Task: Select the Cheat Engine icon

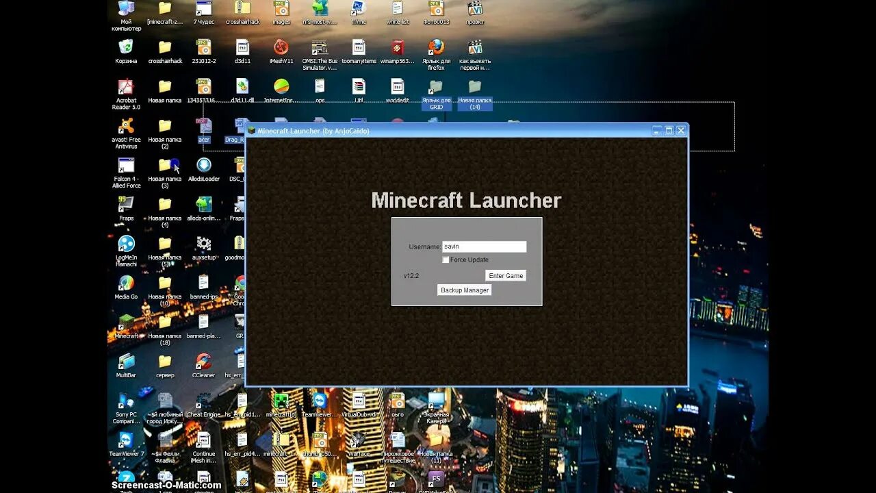Action: click(x=203, y=400)
